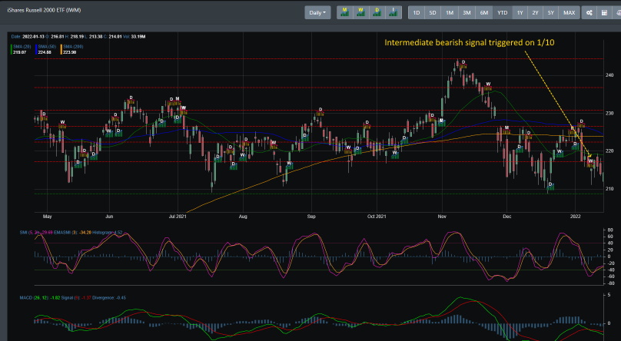Click the date value 2022-01-13
Screen dimensions: 621x341
point(33,36)
